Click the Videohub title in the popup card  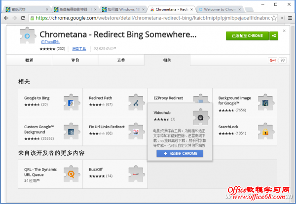coord(162,113)
